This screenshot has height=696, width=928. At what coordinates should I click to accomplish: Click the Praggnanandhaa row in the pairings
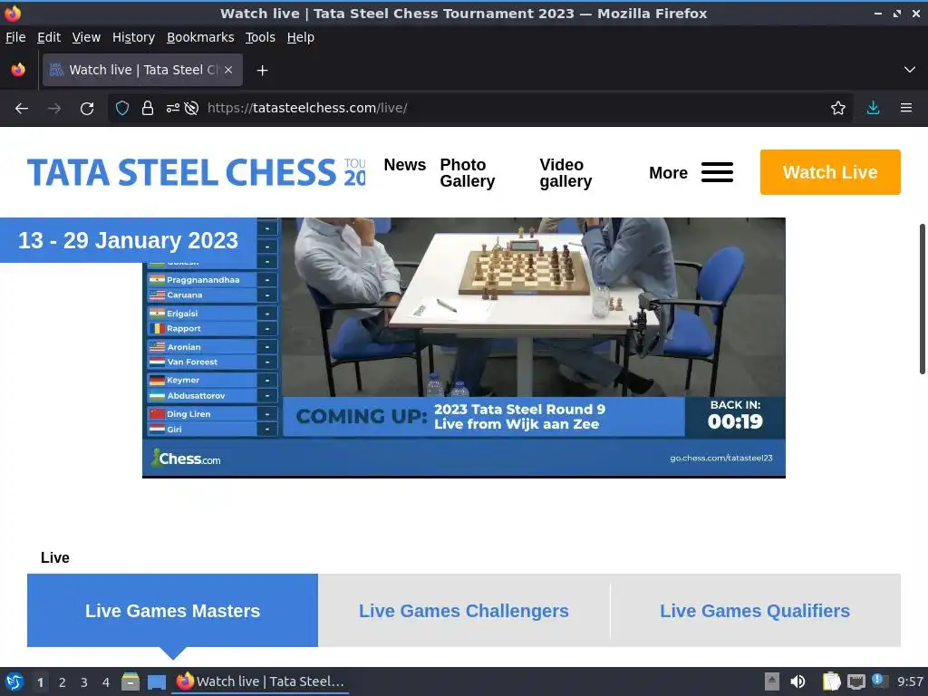click(x=212, y=280)
